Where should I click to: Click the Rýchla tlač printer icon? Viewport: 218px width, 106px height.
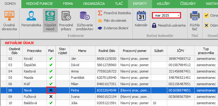click(195, 16)
